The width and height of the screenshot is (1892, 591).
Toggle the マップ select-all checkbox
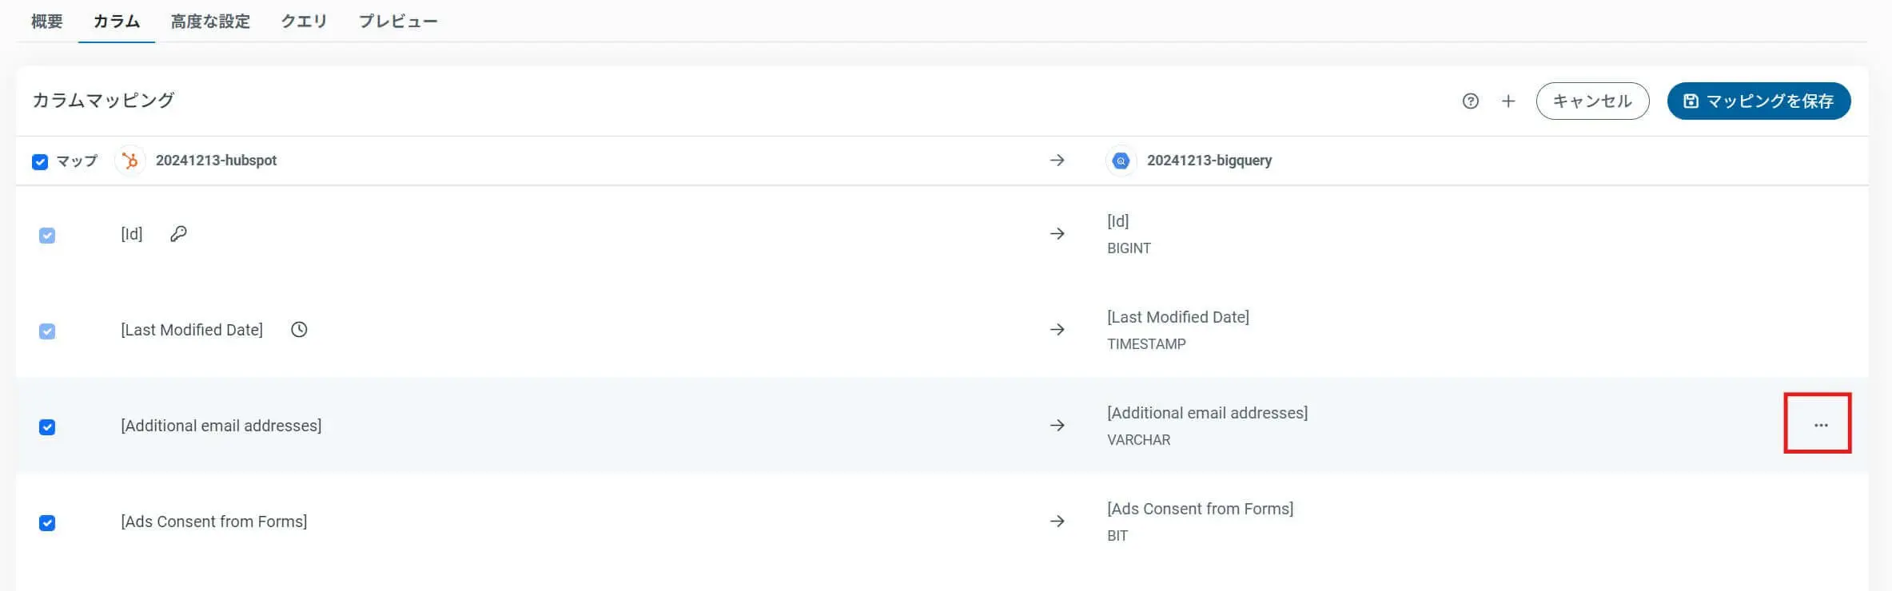[x=40, y=162]
